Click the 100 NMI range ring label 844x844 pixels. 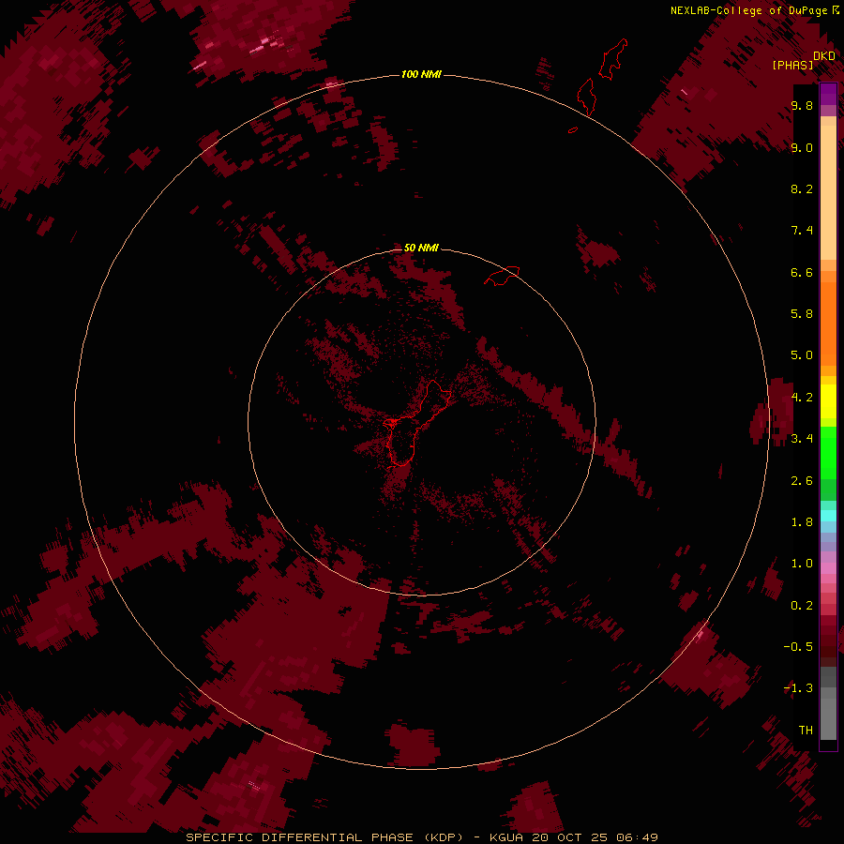[x=421, y=74]
